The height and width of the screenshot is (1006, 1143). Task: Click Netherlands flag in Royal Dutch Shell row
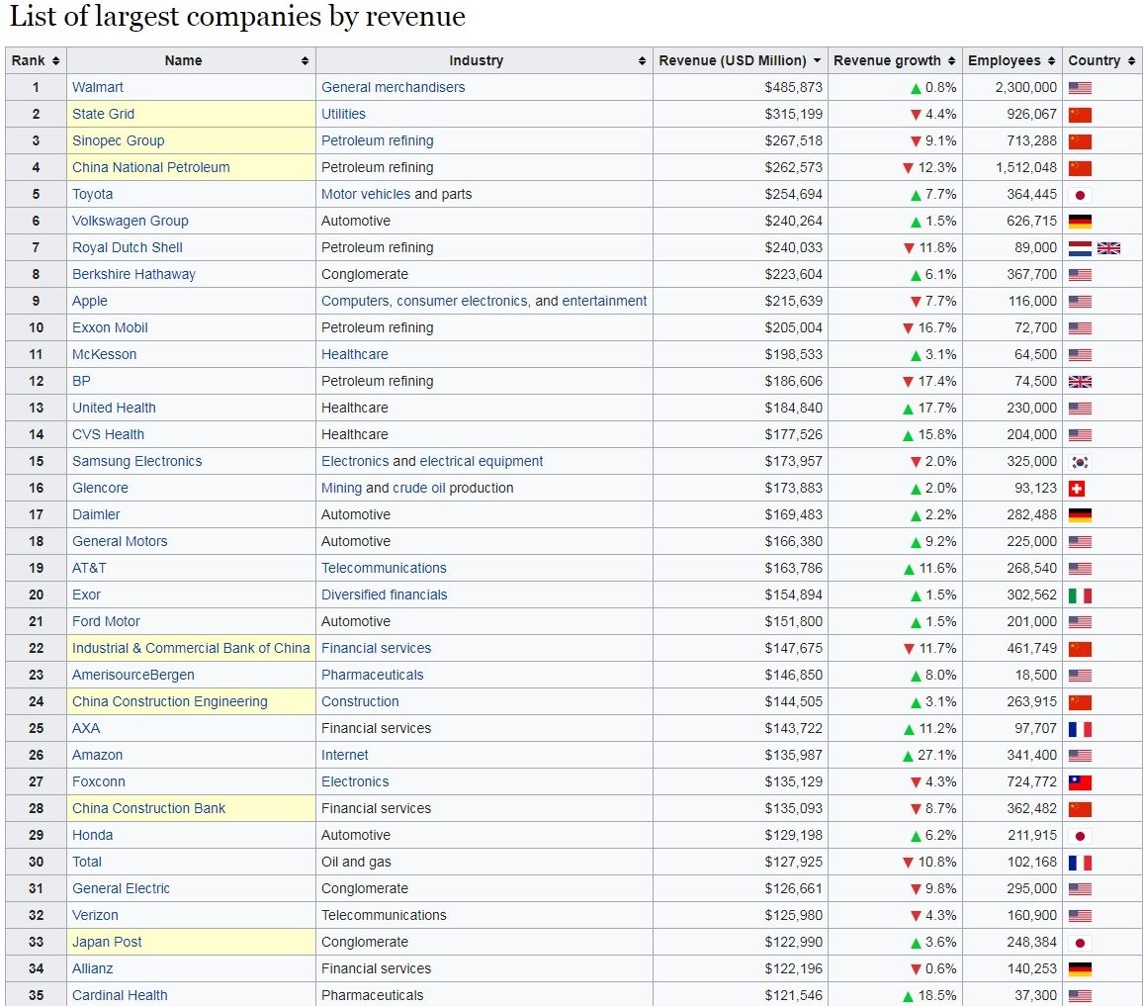tap(1080, 248)
